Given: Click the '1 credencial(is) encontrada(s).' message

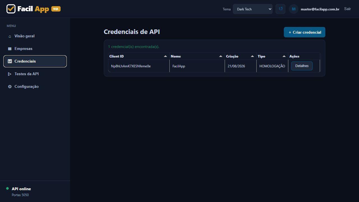Looking at the screenshot, I should pos(134,47).
